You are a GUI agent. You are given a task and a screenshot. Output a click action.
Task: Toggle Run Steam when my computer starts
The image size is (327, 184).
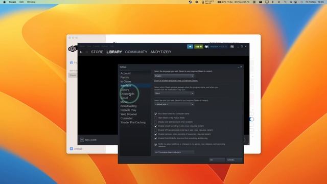click(x=155, y=113)
